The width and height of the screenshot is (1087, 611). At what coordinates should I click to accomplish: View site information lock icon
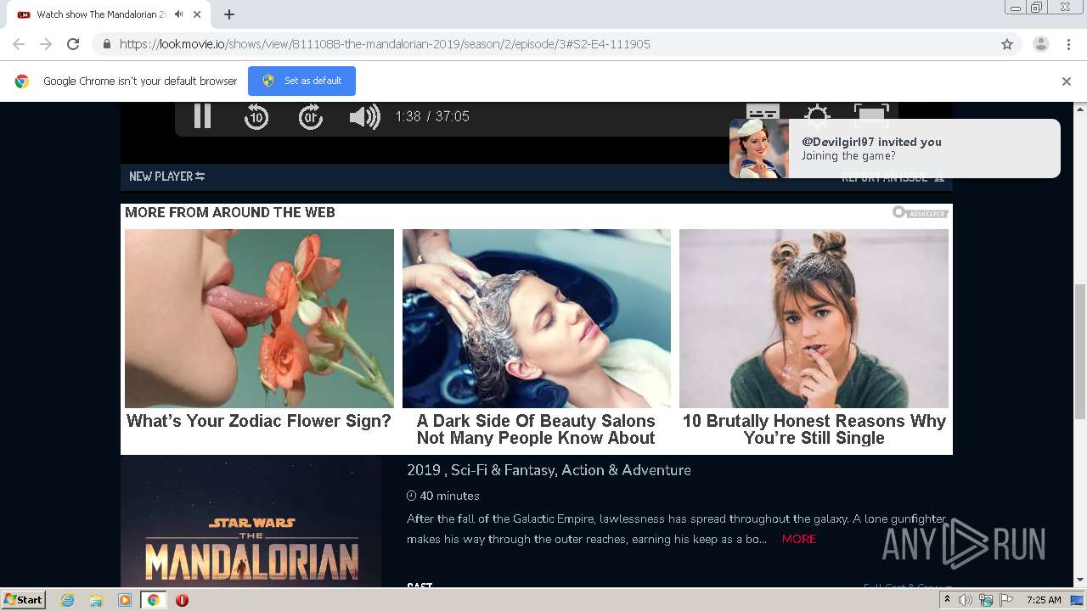pyautogui.click(x=106, y=44)
